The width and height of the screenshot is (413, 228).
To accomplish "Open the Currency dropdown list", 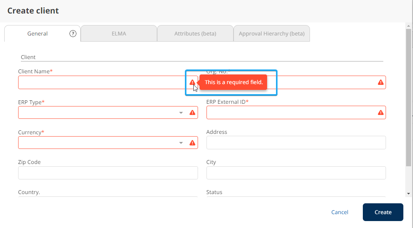I will [181, 143].
